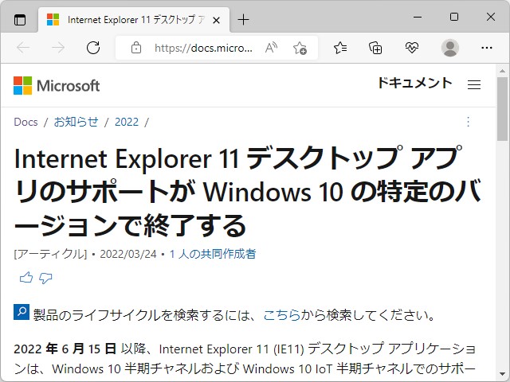
Task: Open the page more-actions vertical dots
Action: [468, 122]
